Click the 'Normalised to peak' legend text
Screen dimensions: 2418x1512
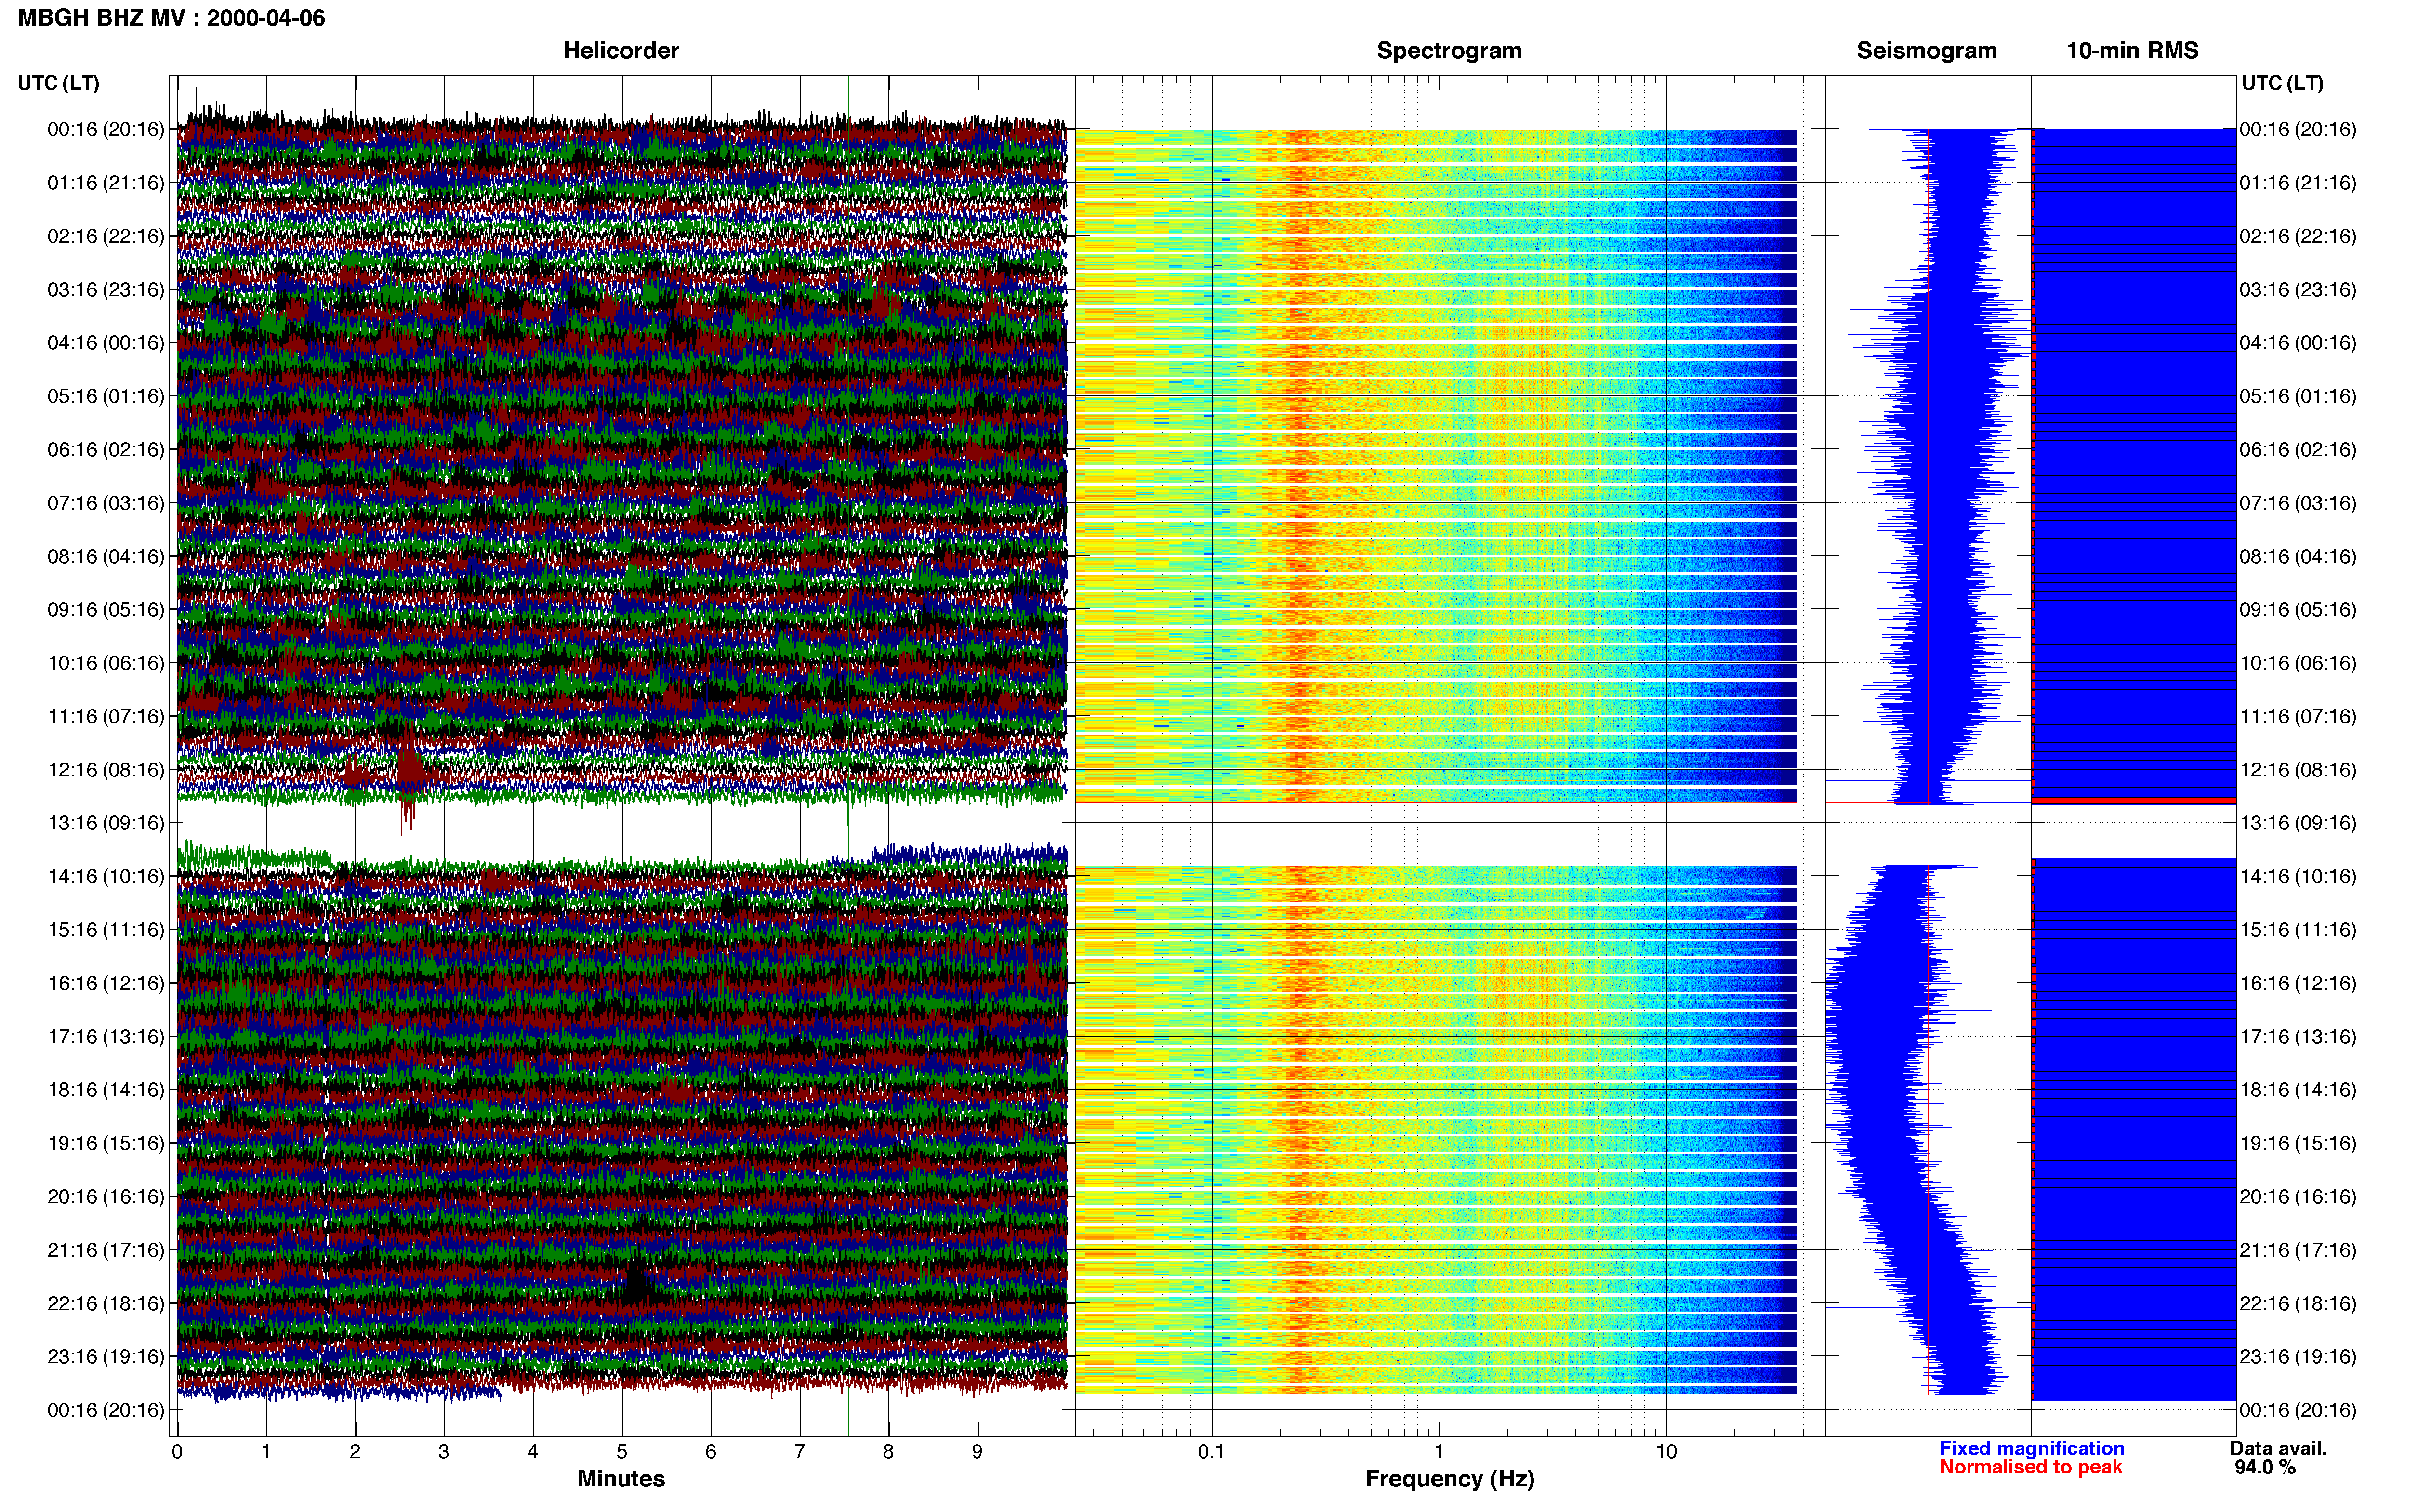tap(2030, 1468)
